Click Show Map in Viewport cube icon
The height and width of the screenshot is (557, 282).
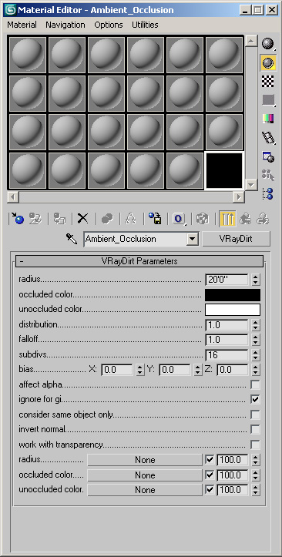pos(203,219)
